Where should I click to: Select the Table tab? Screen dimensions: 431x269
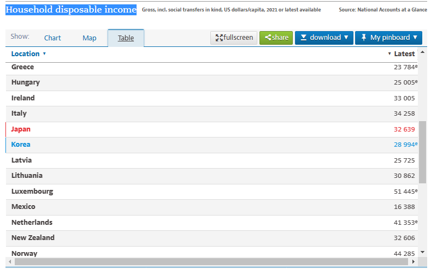(126, 38)
